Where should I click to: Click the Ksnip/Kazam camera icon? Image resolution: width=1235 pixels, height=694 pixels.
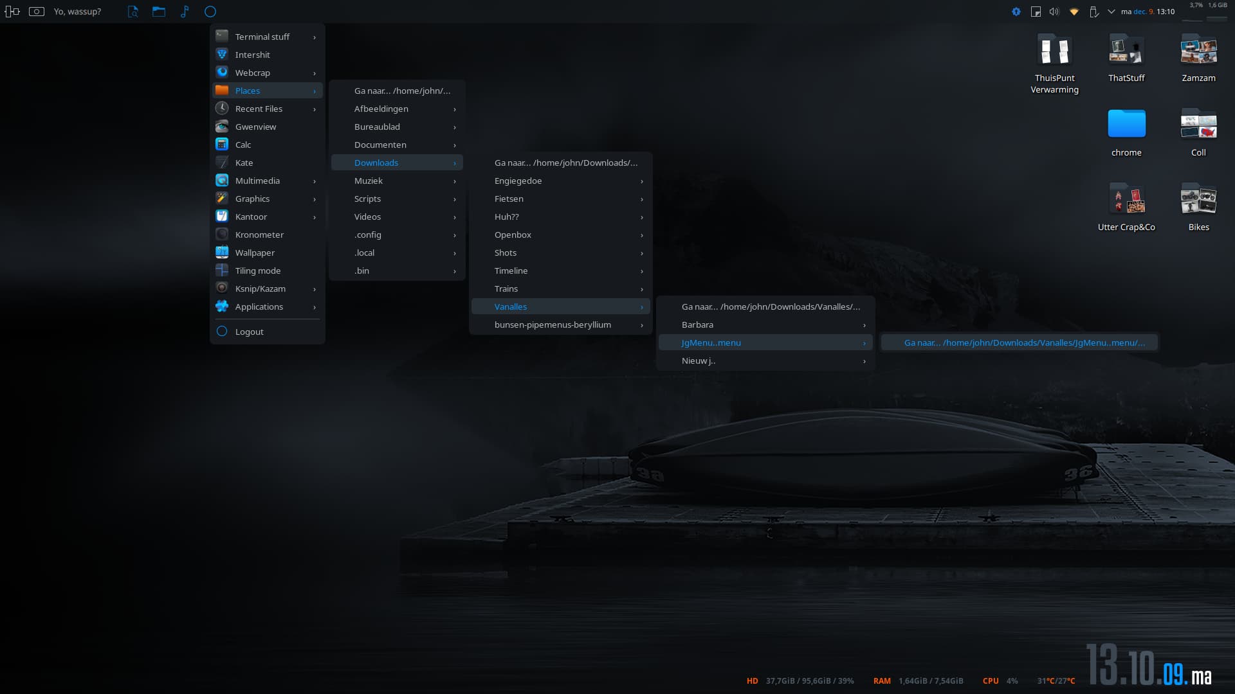coord(222,289)
